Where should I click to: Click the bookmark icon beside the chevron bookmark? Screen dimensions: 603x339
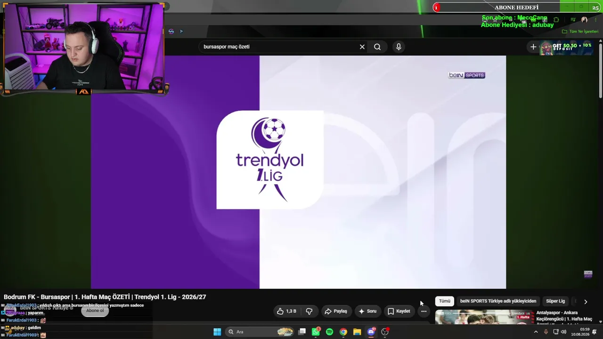point(171,32)
